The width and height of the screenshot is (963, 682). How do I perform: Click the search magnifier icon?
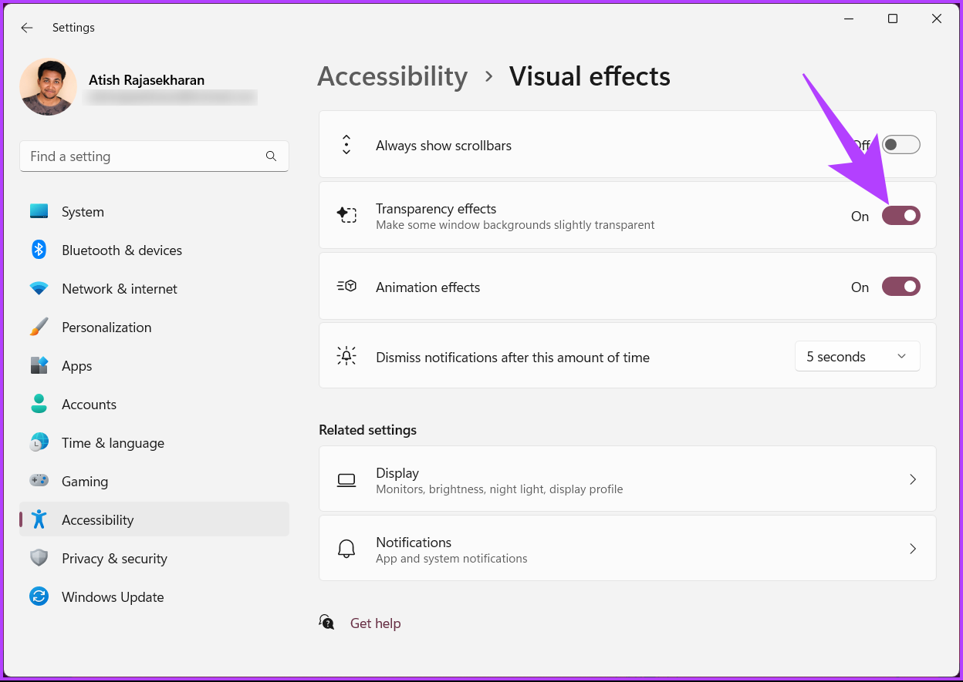[x=271, y=156]
